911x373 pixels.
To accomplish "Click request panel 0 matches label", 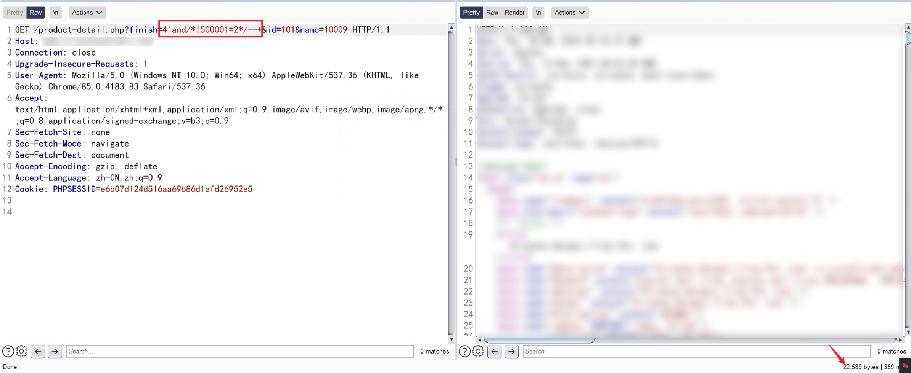I will (x=435, y=351).
